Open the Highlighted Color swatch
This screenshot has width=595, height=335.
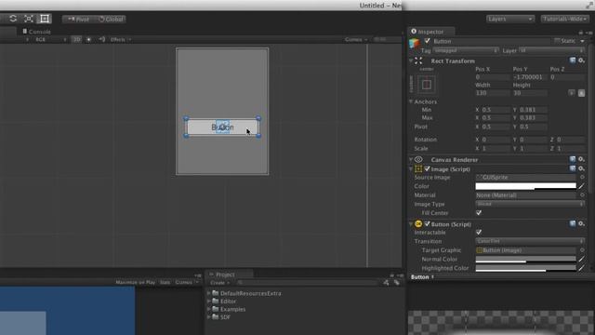(x=525, y=268)
